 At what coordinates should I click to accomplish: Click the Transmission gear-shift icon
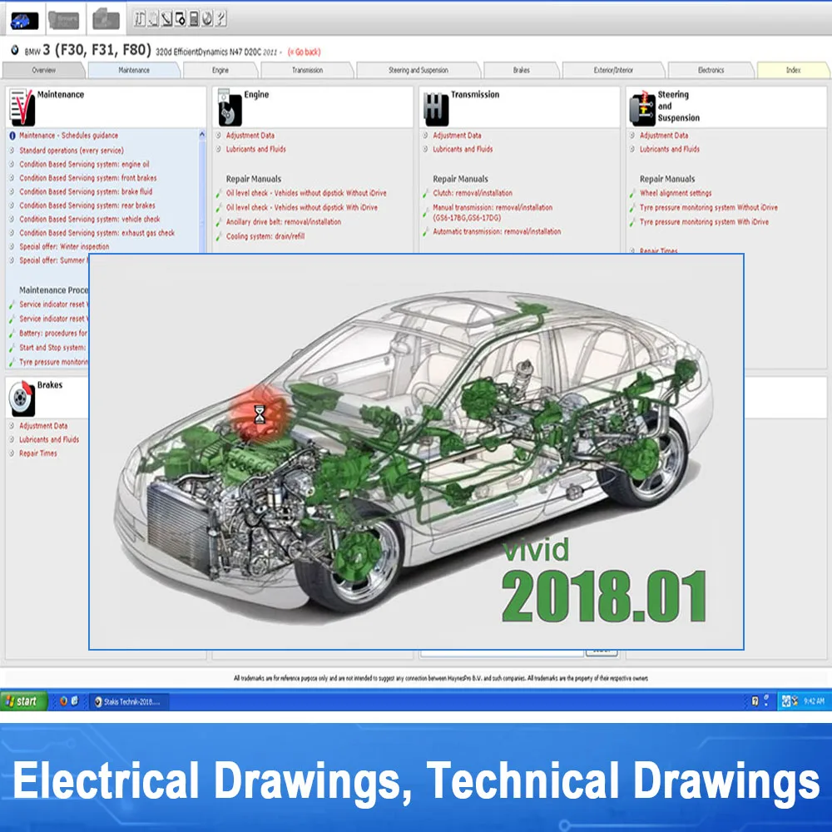click(436, 109)
